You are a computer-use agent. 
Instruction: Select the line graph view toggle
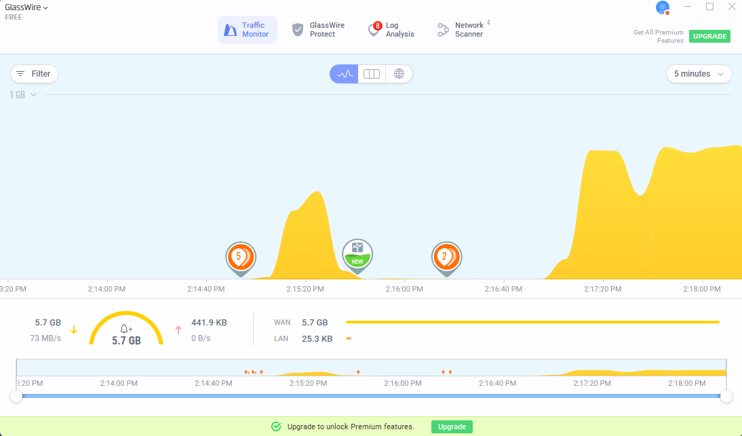click(344, 74)
